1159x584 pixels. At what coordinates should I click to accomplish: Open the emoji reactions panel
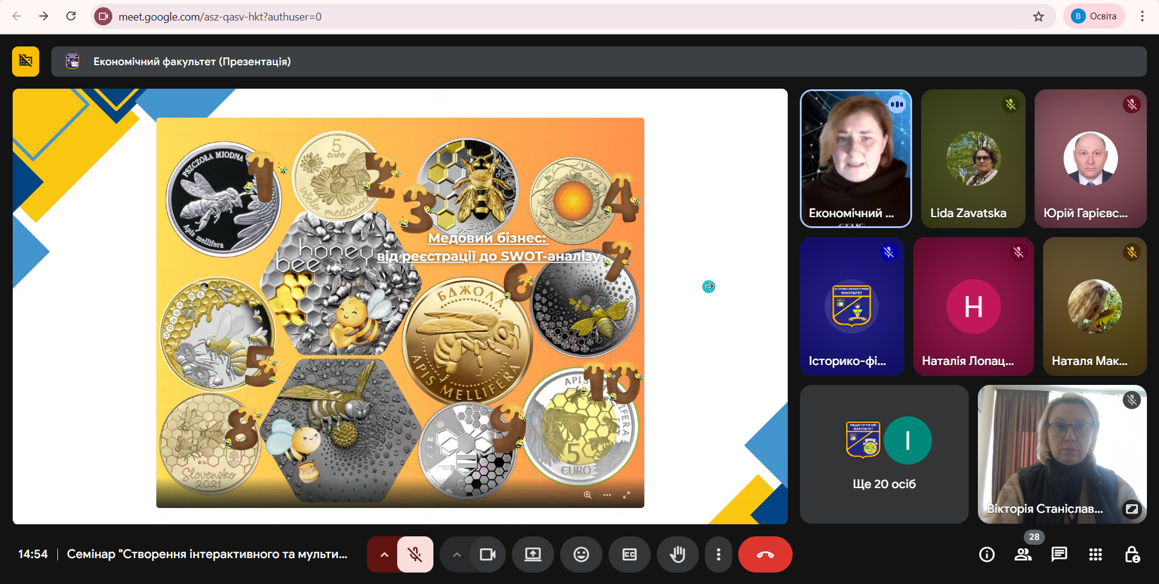click(x=581, y=554)
